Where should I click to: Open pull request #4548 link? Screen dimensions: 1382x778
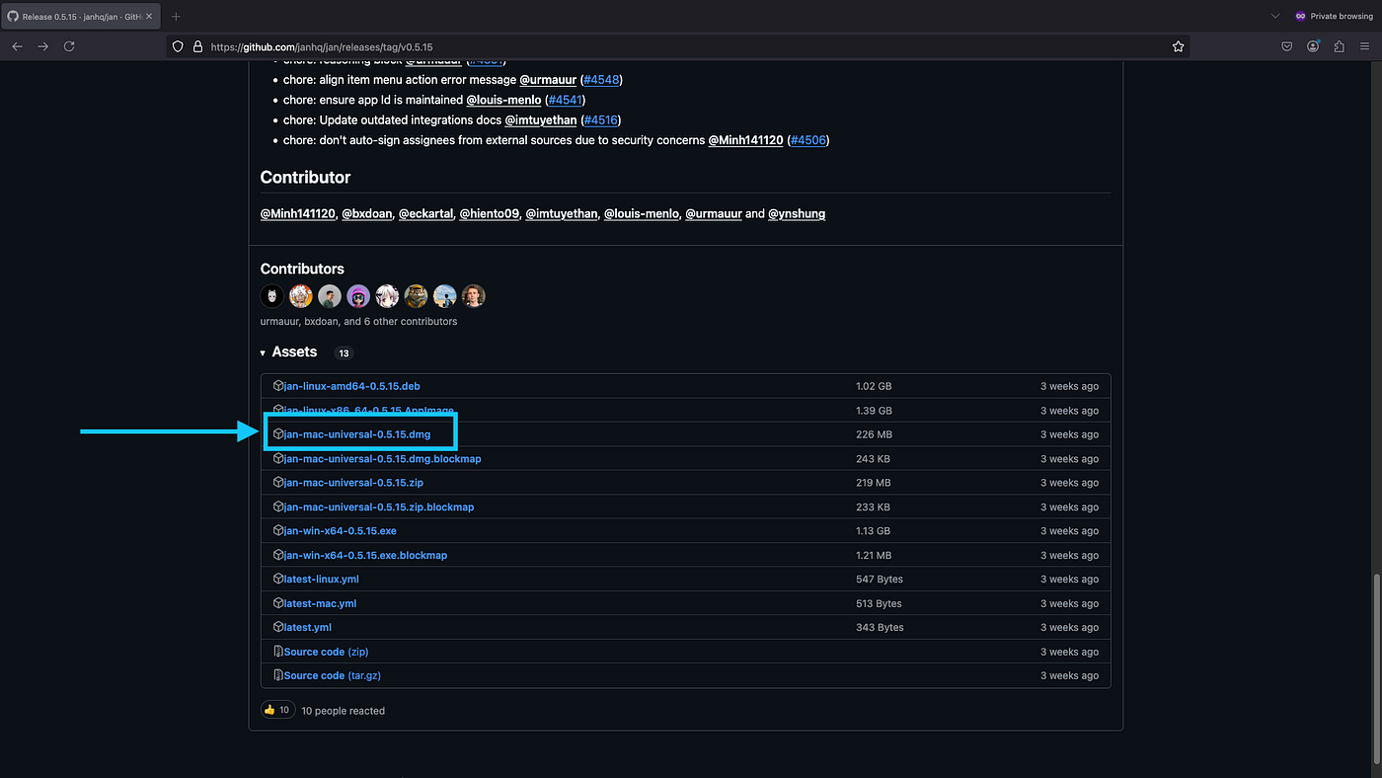[x=601, y=79]
